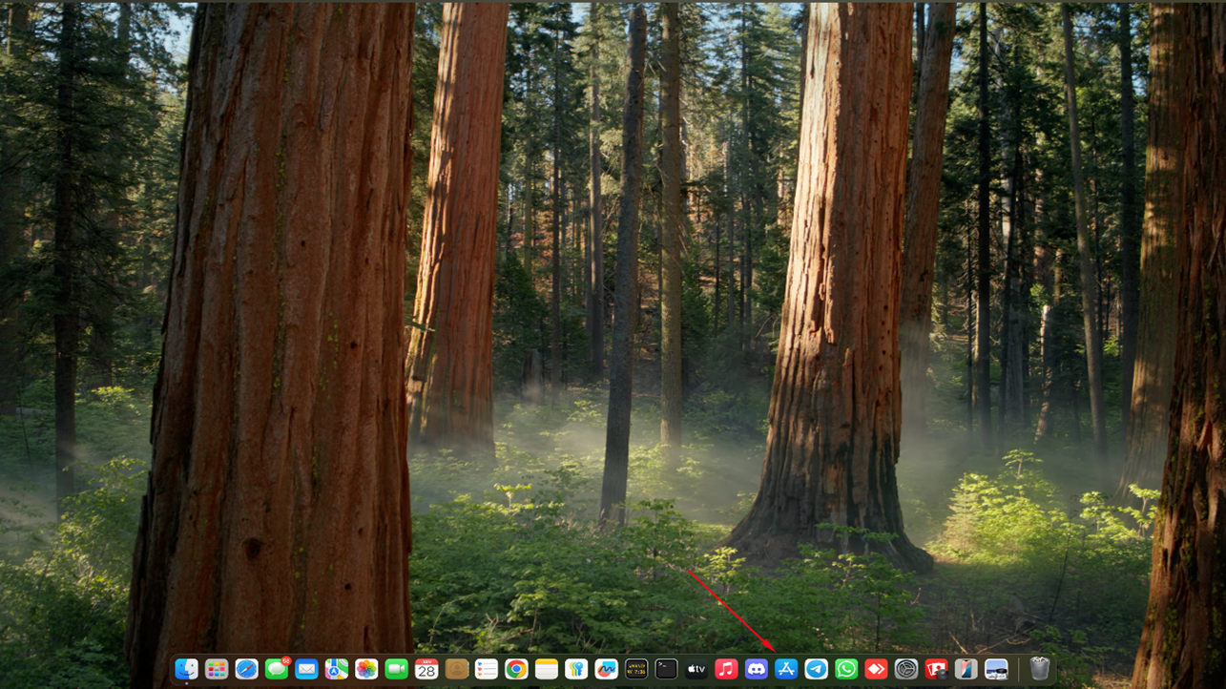The image size is (1226, 689).
Task: Open Finder from the Dock
Action: click(186, 669)
